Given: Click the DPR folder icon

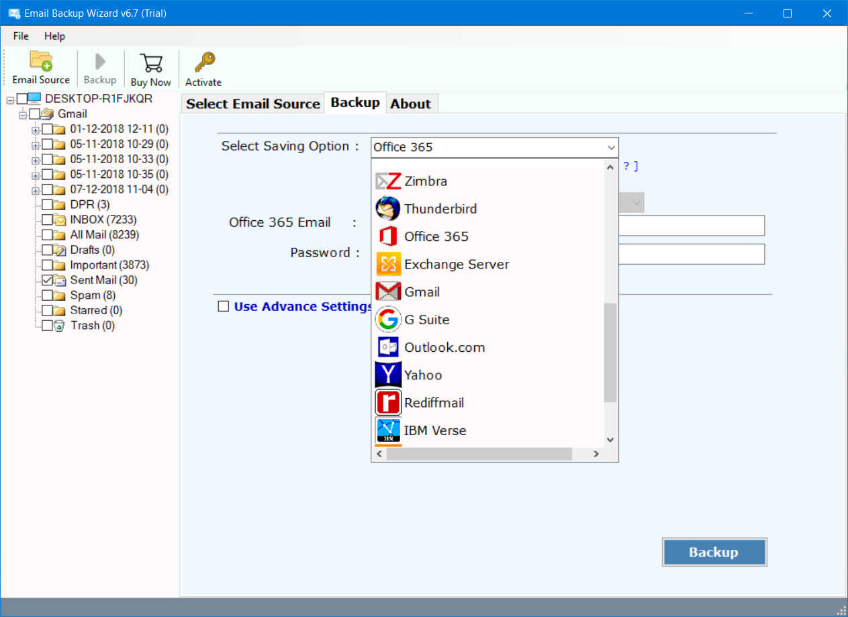Looking at the screenshot, I should [x=60, y=205].
